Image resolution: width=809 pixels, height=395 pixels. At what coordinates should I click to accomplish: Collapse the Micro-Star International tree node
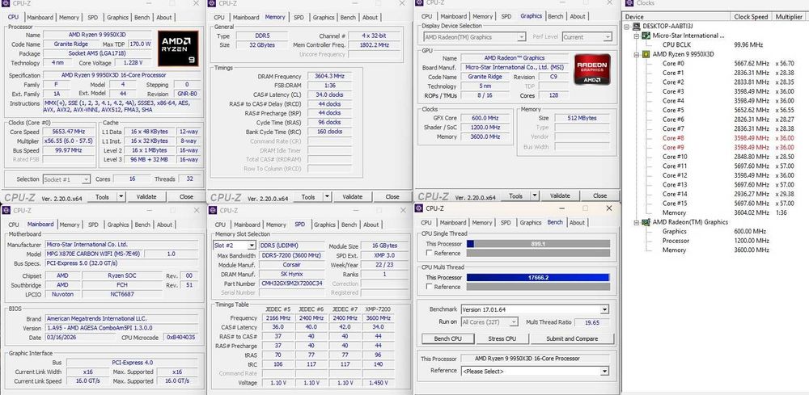click(636, 36)
